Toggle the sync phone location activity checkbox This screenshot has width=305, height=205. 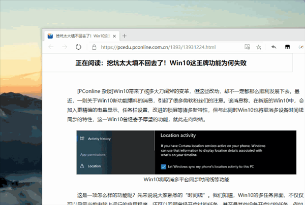[x=164, y=166]
